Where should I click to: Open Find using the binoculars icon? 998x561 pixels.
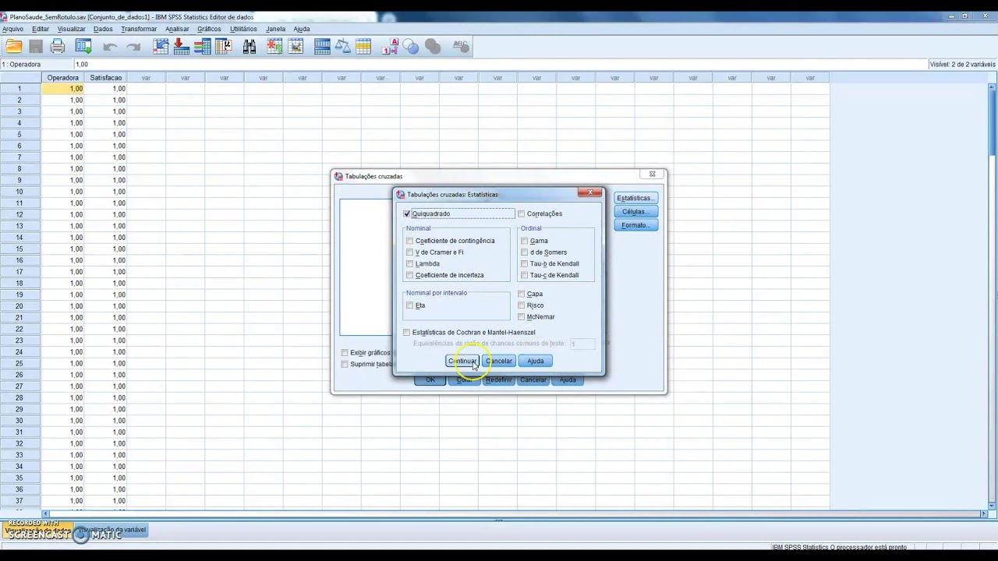249,47
